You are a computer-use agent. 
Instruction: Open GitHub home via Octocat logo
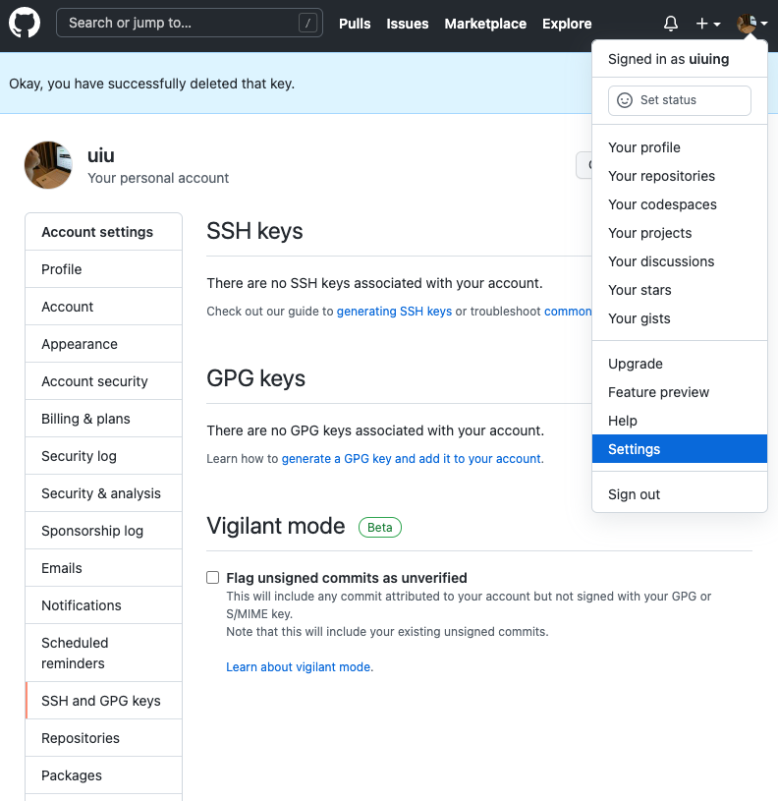tap(24, 23)
